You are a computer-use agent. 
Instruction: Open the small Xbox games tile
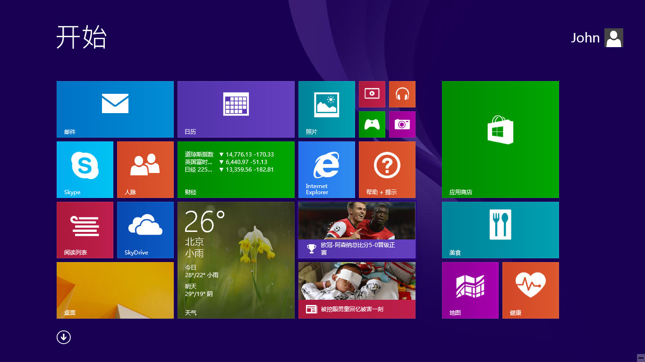click(x=372, y=124)
